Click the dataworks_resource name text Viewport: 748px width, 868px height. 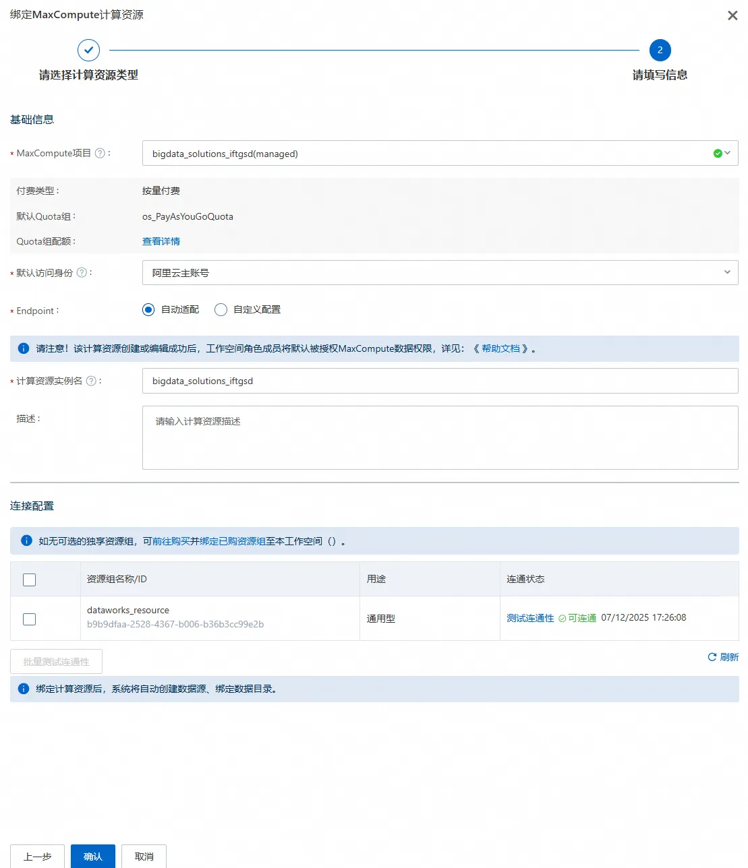128,610
